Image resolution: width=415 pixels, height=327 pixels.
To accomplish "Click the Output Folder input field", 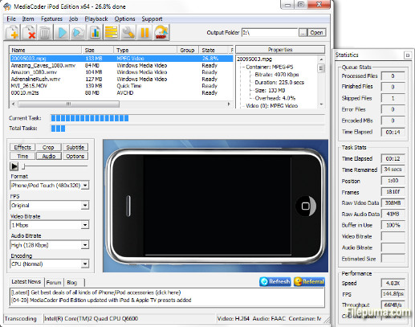I will click(x=270, y=32).
